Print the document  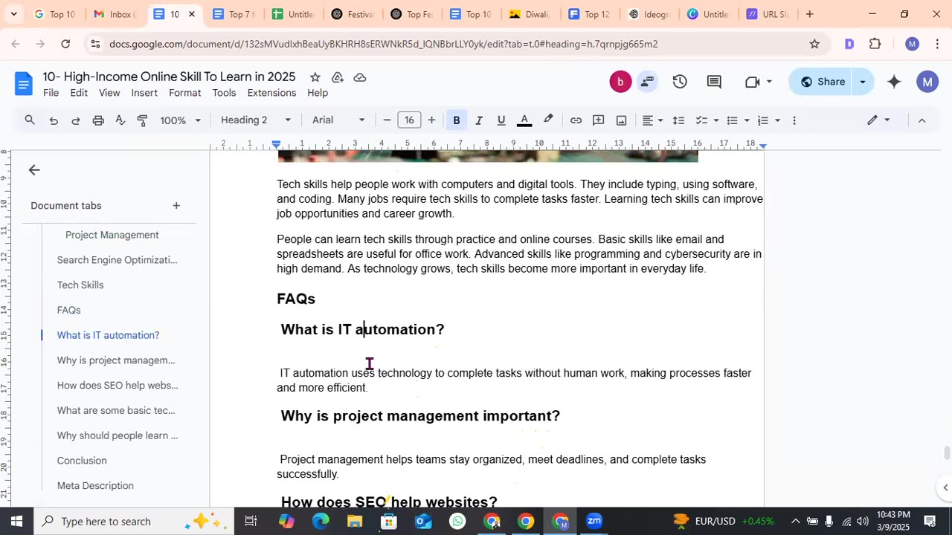(x=98, y=120)
